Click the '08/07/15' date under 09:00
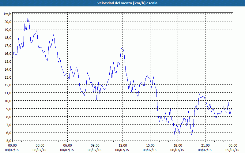This screenshot has height=153, width=245. (94, 150)
